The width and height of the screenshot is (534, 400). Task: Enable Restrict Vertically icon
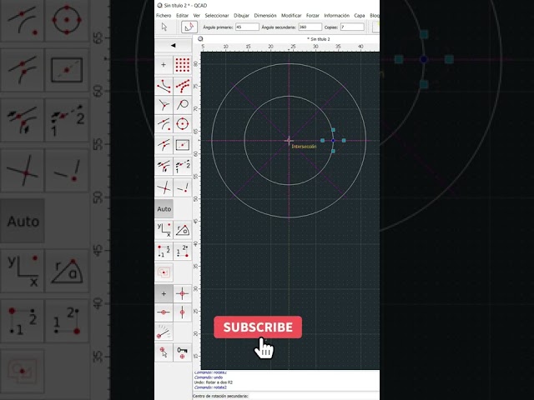(x=182, y=312)
